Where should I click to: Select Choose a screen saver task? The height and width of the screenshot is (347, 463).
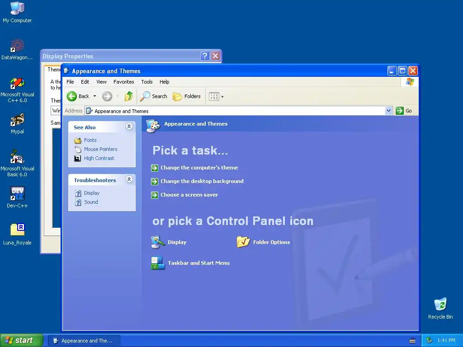189,195
